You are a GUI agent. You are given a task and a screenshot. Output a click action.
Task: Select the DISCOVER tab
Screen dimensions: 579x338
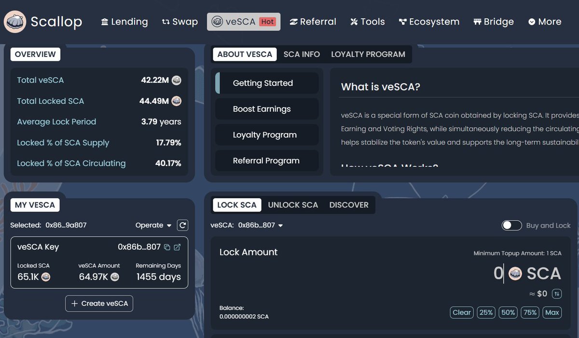pyautogui.click(x=349, y=205)
